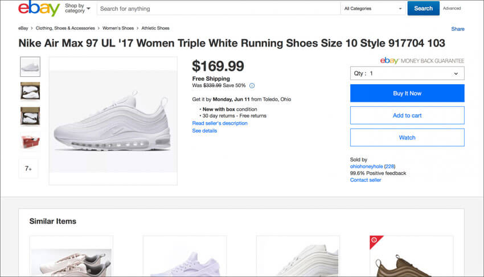Click the Nike Air Max 97 listing title

click(x=232, y=43)
